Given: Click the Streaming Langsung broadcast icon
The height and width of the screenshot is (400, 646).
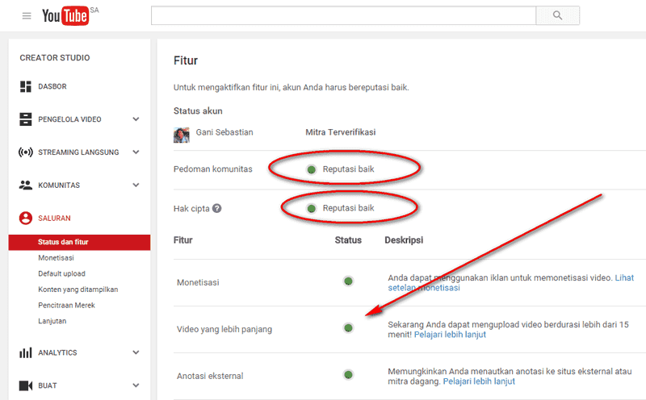Looking at the screenshot, I should pyautogui.click(x=26, y=152).
